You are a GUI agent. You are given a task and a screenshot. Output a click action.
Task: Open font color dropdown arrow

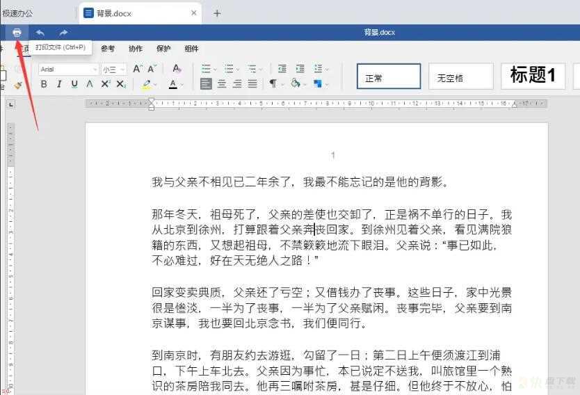tap(182, 85)
